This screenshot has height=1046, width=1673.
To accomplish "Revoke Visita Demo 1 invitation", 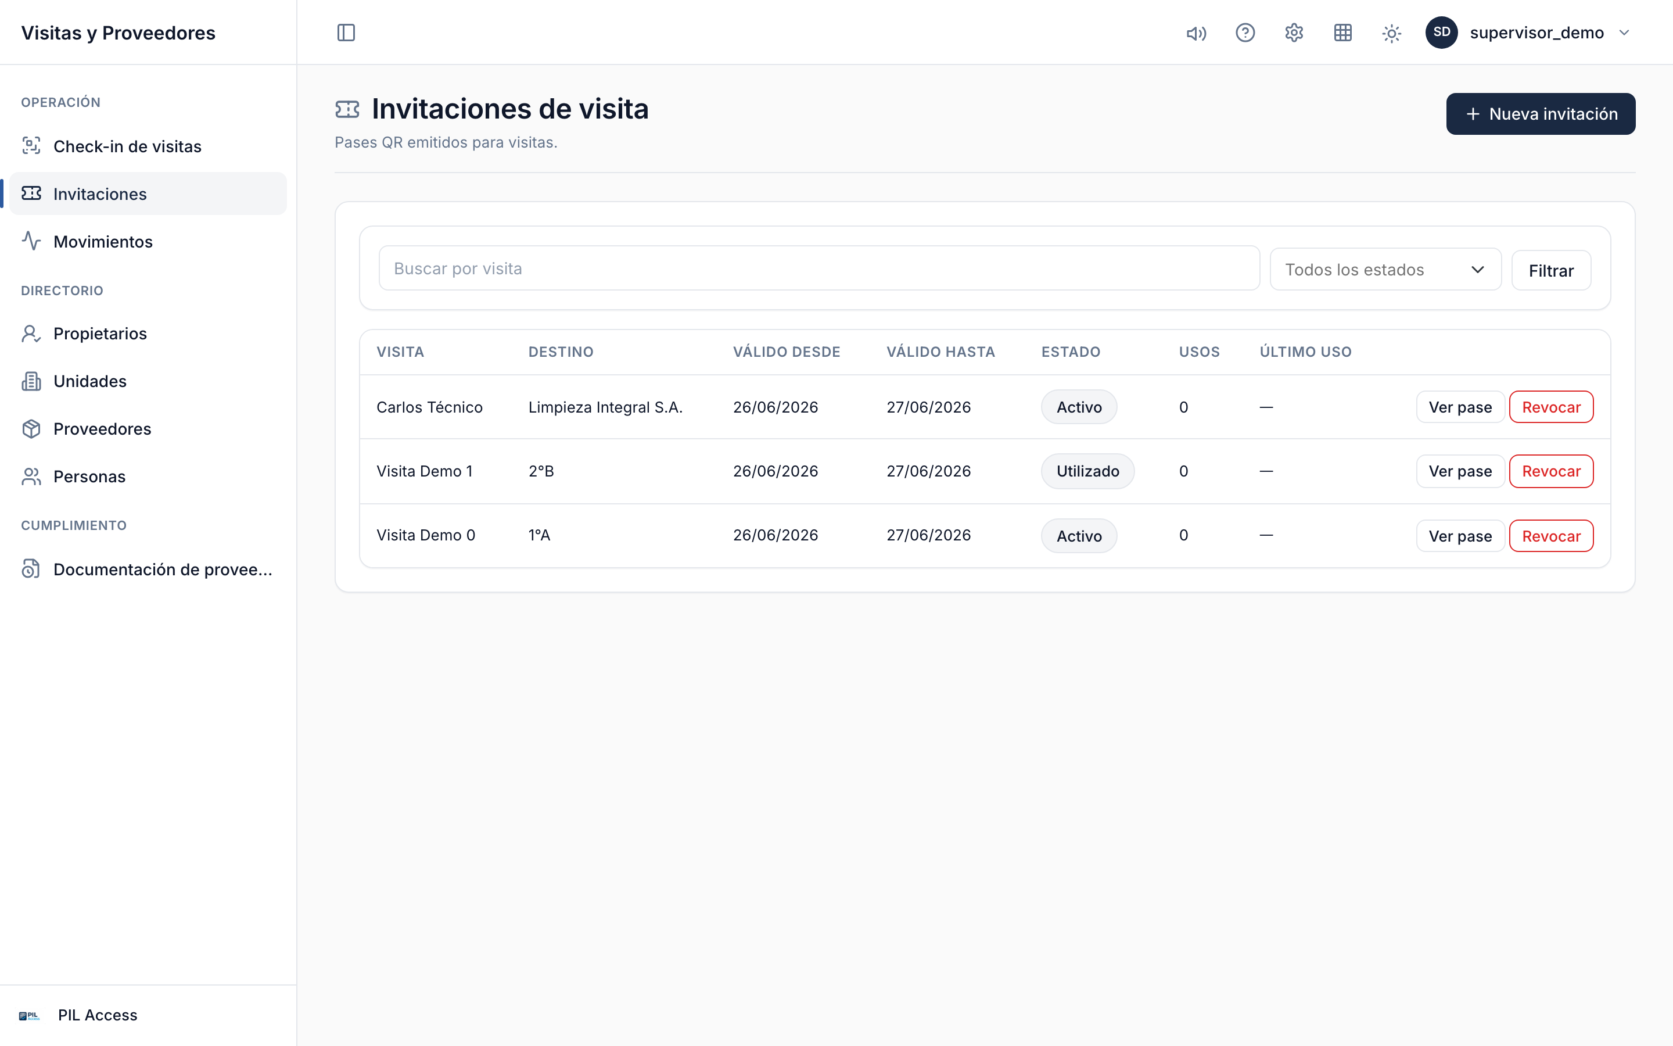I will 1550,471.
